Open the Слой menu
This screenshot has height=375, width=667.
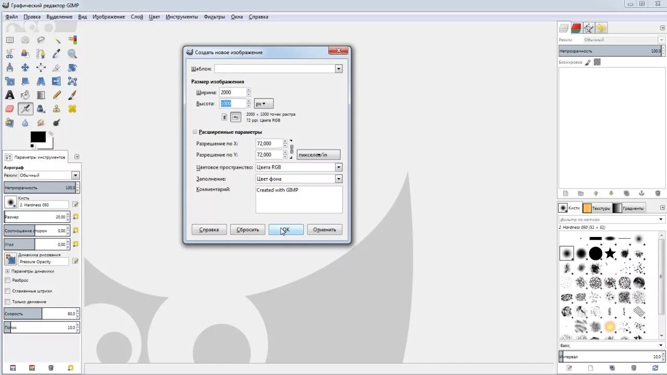[137, 17]
